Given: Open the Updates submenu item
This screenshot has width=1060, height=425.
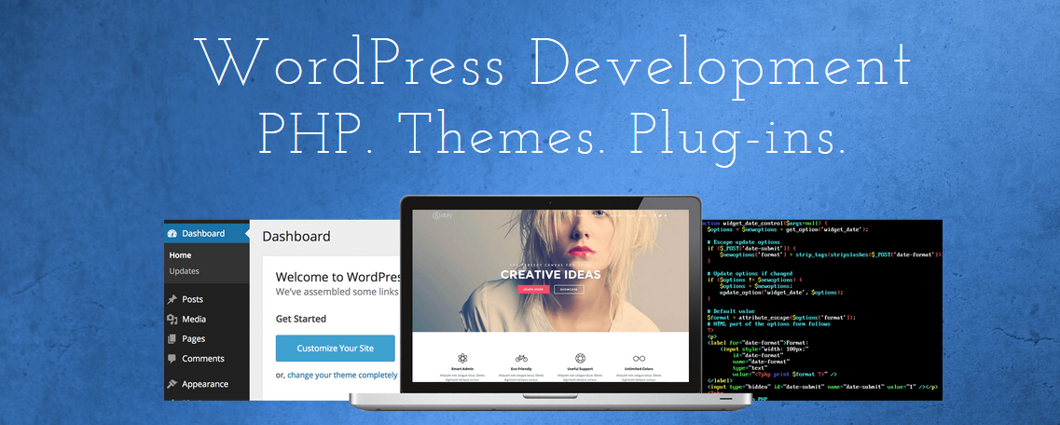Looking at the screenshot, I should click(184, 271).
